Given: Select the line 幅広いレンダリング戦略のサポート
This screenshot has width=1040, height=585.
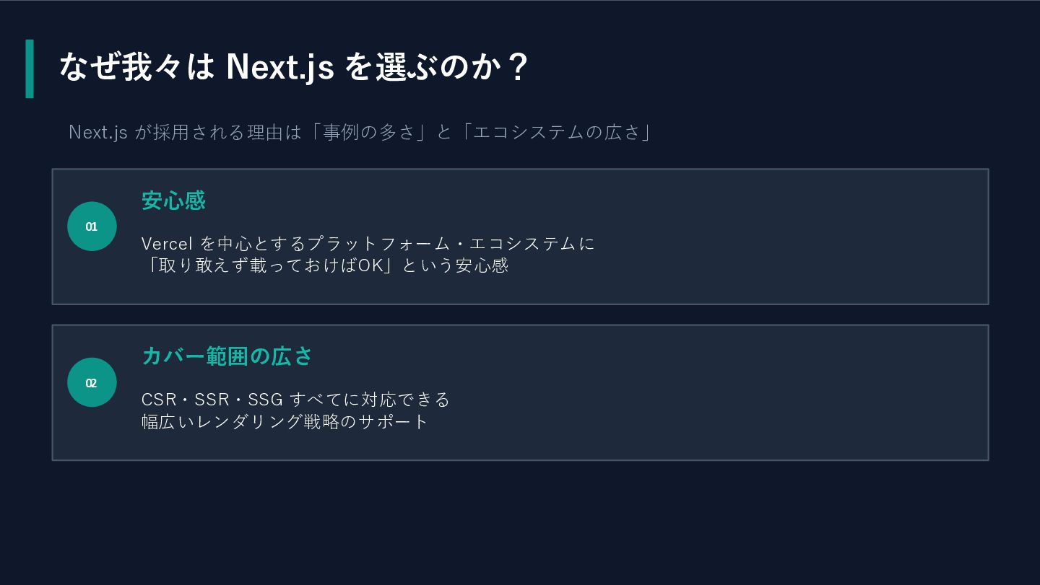Looking at the screenshot, I should (285, 421).
